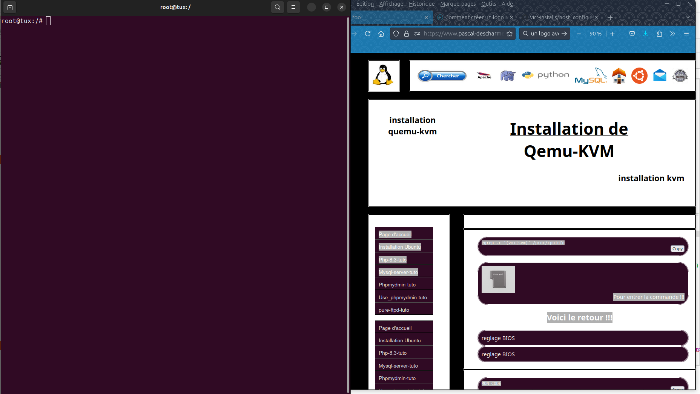Open the Historique menu
This screenshot has width=700, height=394.
click(x=422, y=4)
